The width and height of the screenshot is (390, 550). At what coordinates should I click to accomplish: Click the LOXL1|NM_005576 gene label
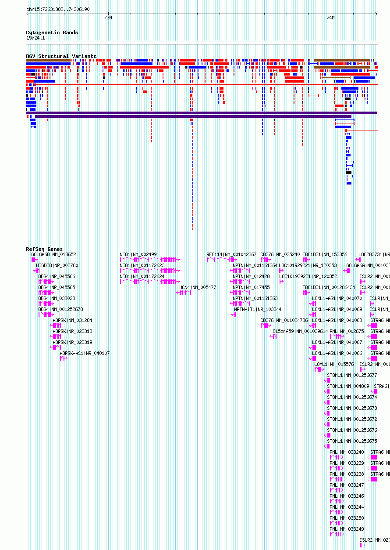pos(334,364)
